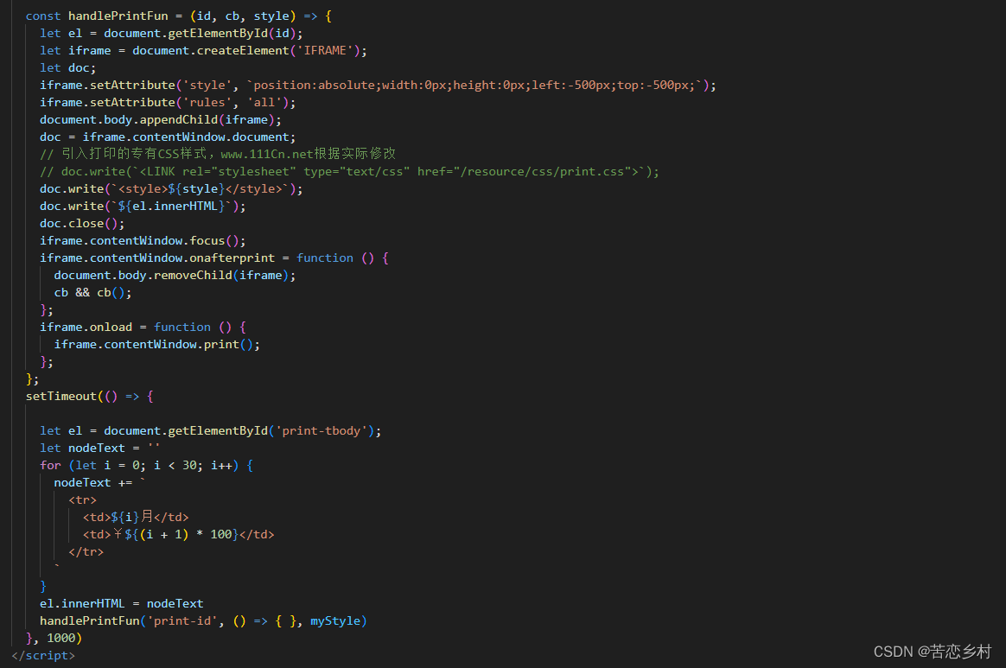Click the <td>￥${(i + 1) * 100}</td> line
The height and width of the screenshot is (668, 1006).
pos(178,535)
